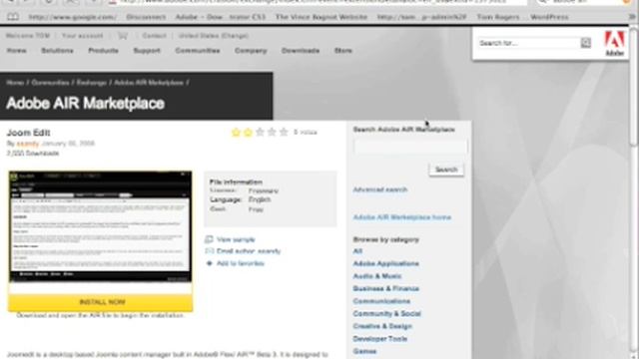Open the google.com bookmark
The width and height of the screenshot is (639, 359).
73,17
